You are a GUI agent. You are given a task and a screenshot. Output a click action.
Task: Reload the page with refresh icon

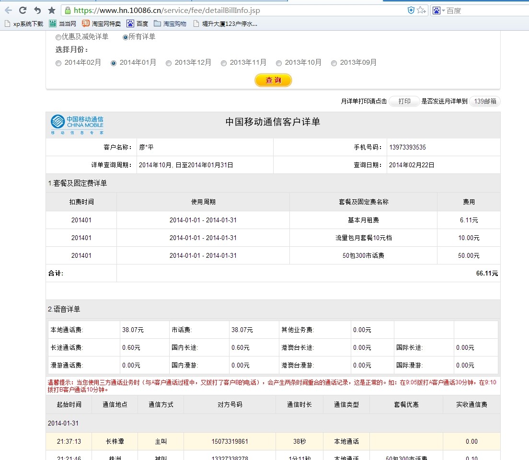23,10
